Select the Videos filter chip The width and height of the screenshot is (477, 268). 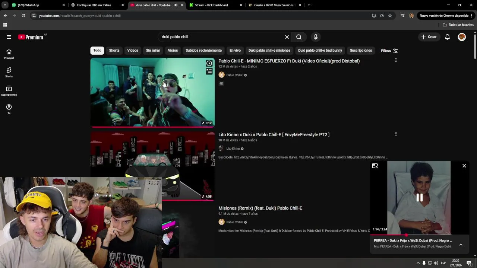tap(133, 51)
